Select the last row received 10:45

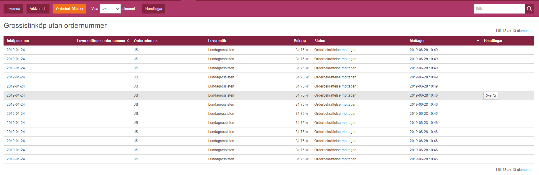pyautogui.click(x=269, y=159)
